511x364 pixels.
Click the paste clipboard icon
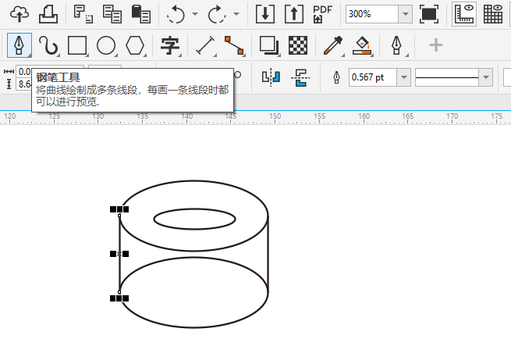(140, 14)
